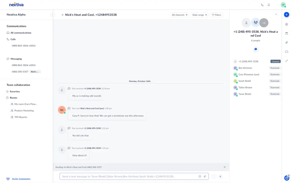
Task: Collapse the left sidebar with chevron
Action: [52, 14]
